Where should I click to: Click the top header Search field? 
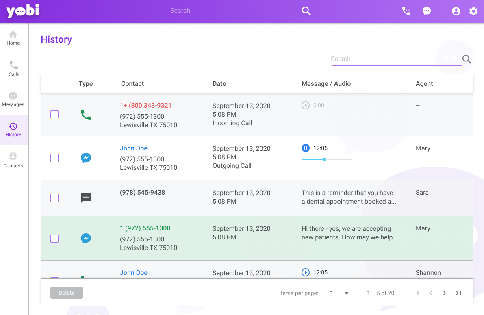236,11
